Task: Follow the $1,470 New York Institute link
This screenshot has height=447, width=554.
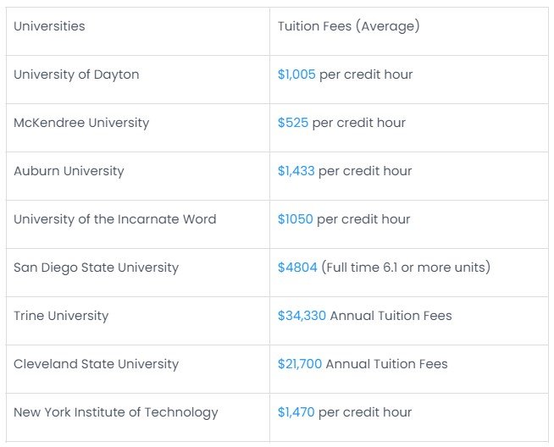Action: click(296, 412)
